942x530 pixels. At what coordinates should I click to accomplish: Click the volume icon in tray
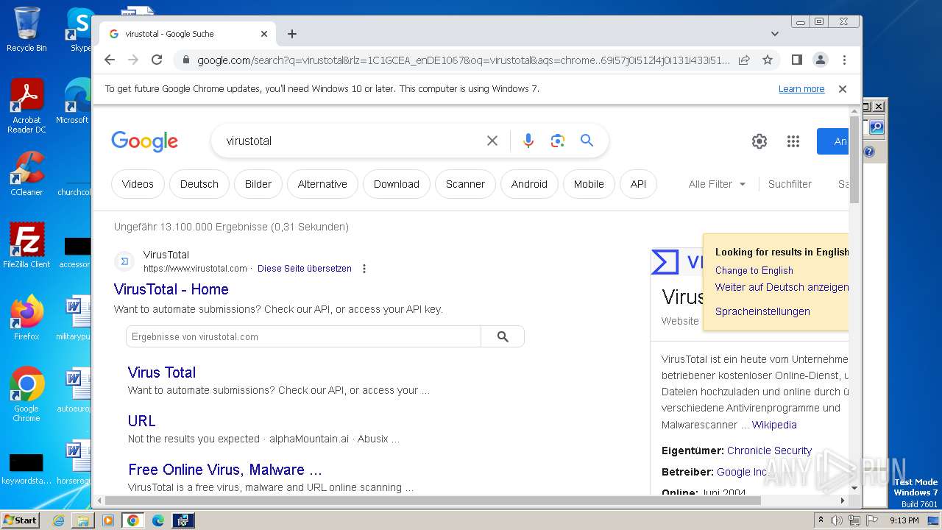coord(837,520)
